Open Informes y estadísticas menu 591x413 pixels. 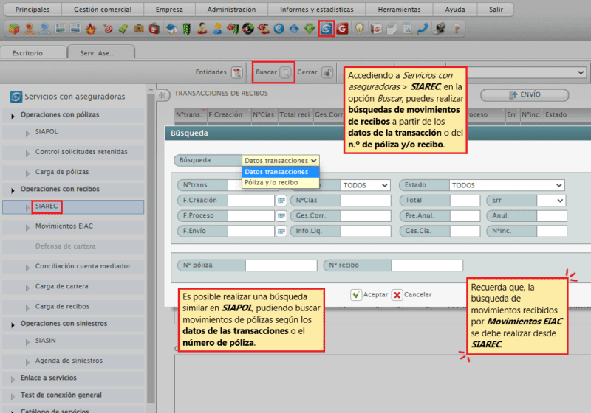pyautogui.click(x=317, y=10)
